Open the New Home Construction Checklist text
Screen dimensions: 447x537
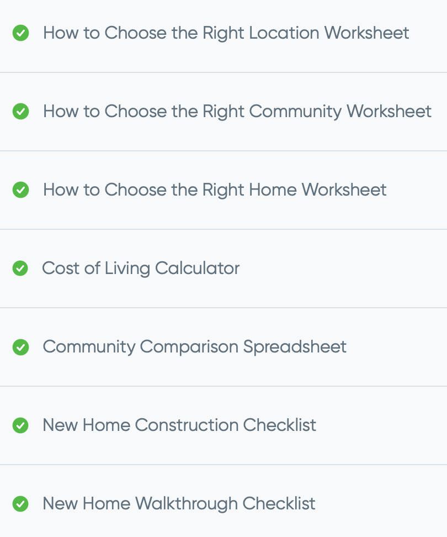tap(179, 425)
